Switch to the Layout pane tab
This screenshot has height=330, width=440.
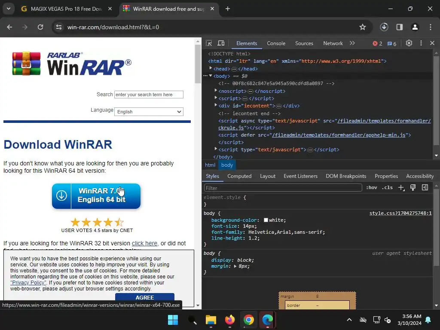point(268,176)
